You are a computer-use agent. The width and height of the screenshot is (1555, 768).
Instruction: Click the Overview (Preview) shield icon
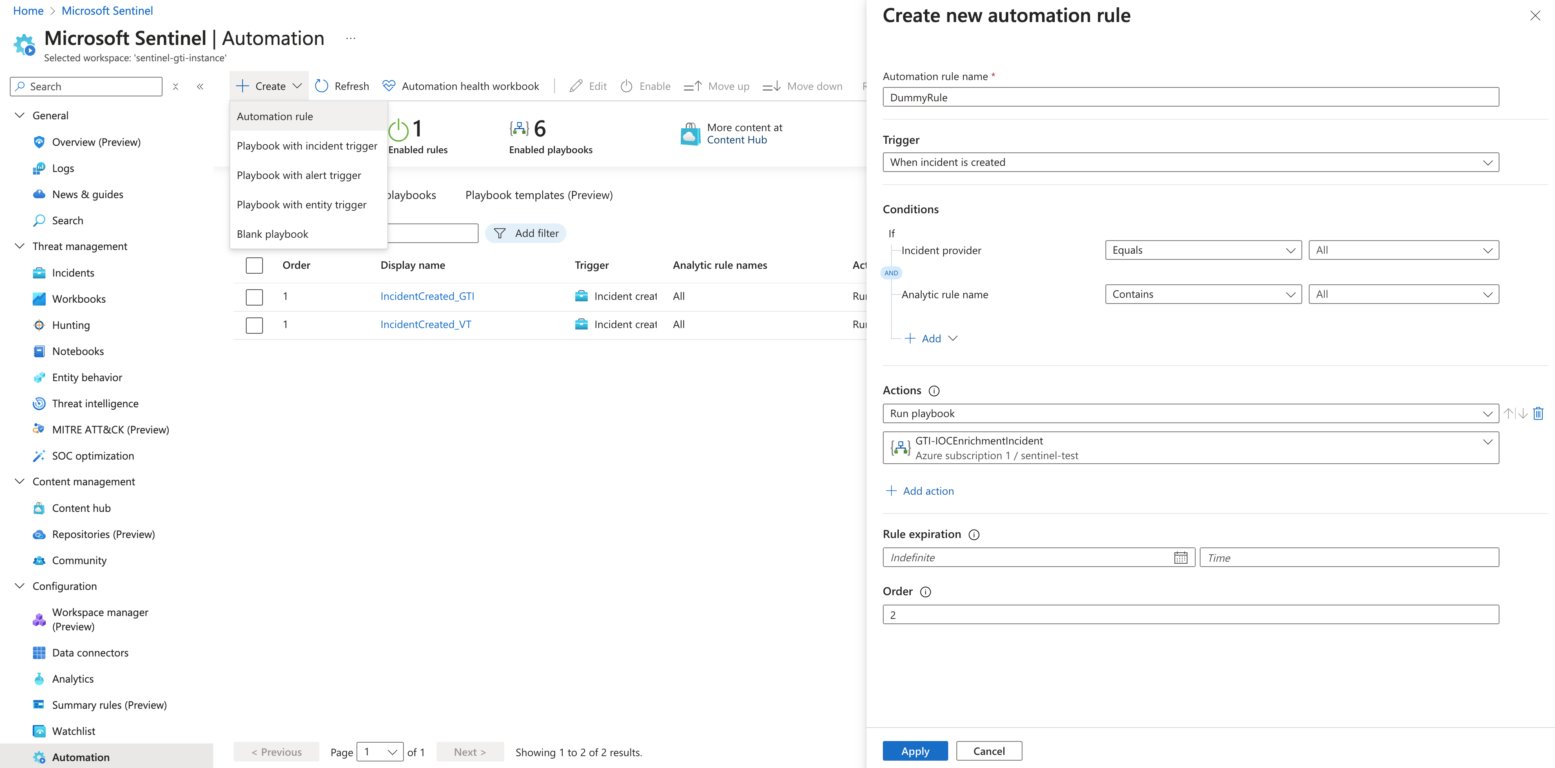[x=39, y=142]
